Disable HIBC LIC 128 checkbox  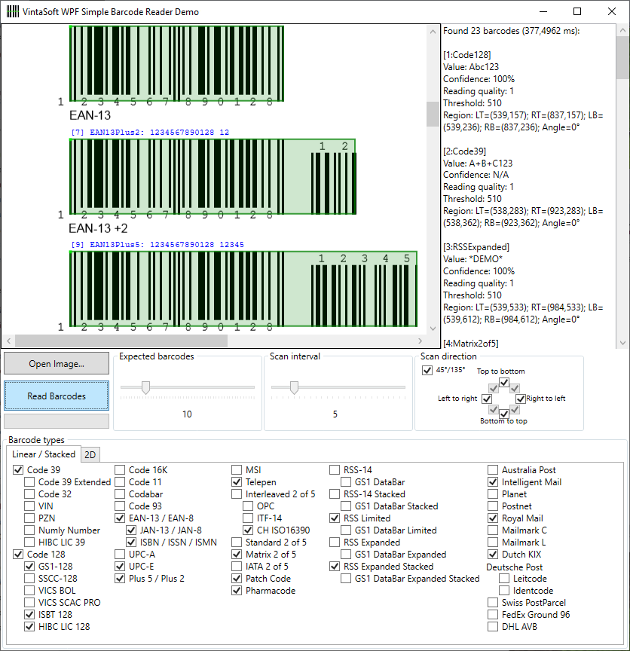pyautogui.click(x=29, y=626)
